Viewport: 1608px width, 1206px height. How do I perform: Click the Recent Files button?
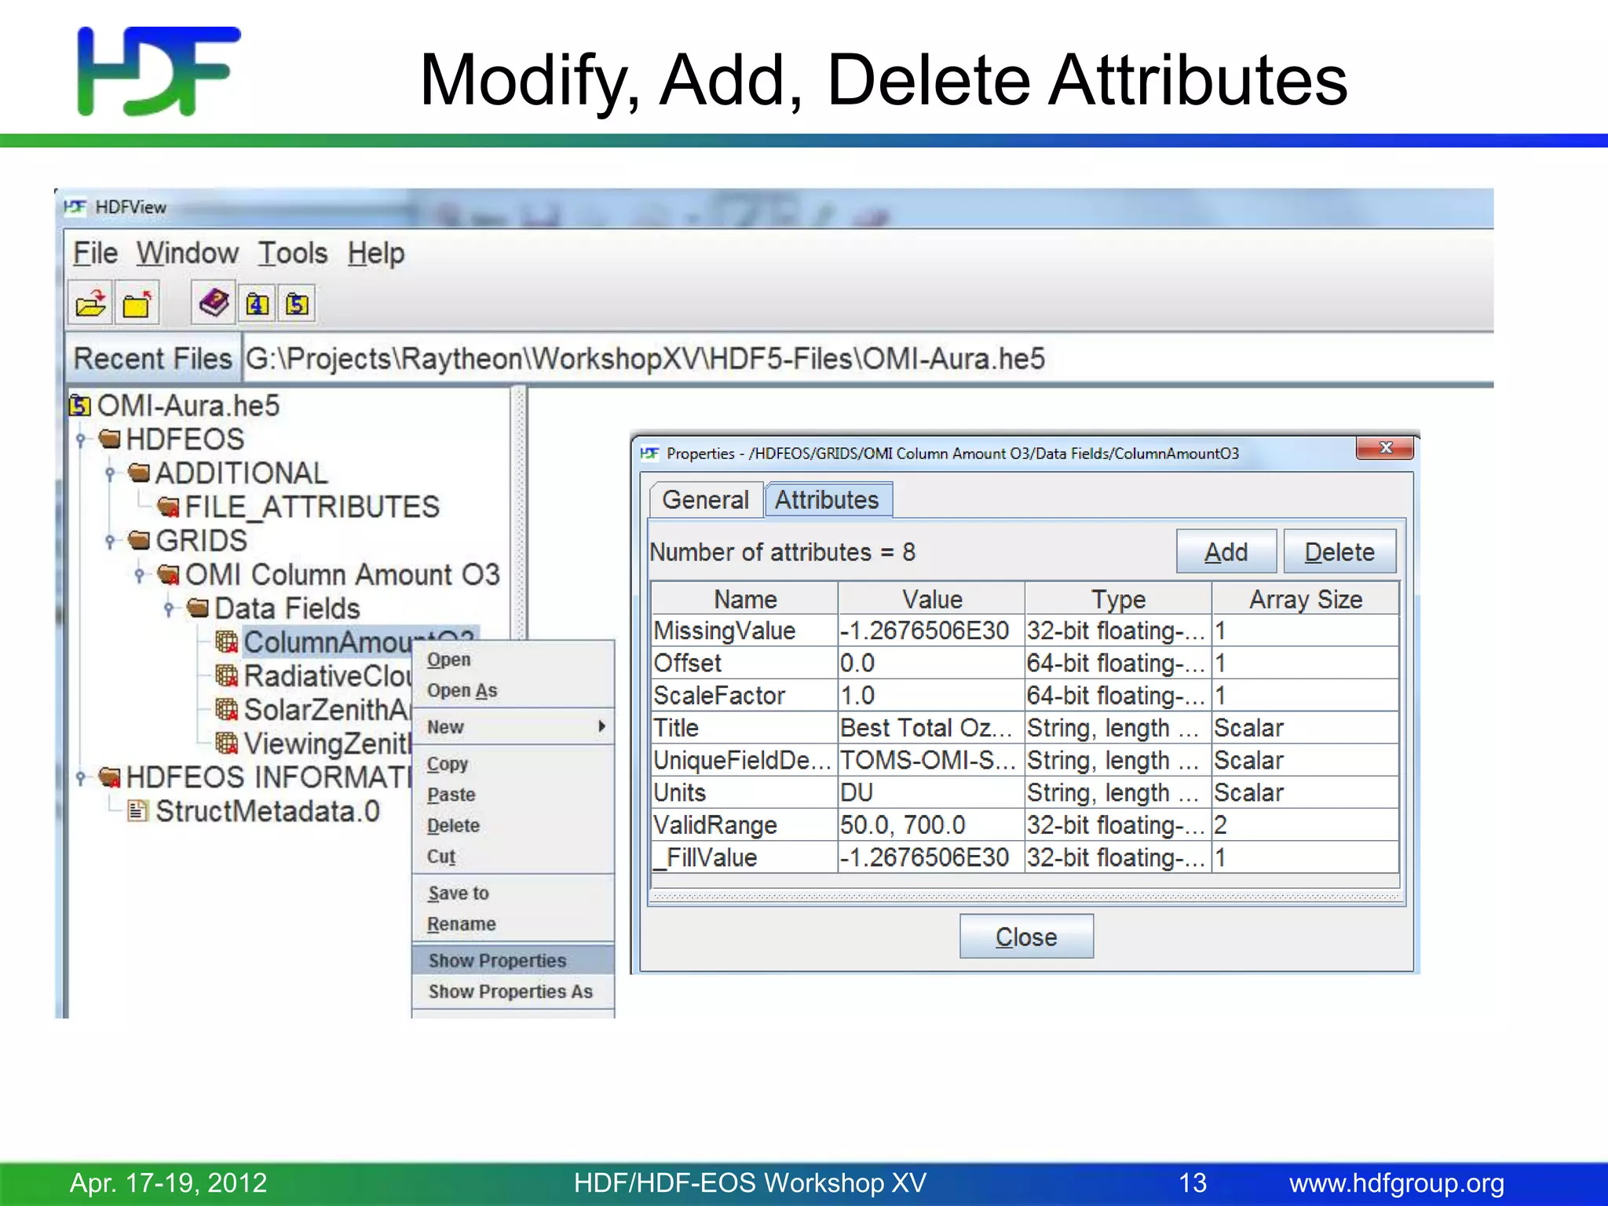(x=152, y=359)
